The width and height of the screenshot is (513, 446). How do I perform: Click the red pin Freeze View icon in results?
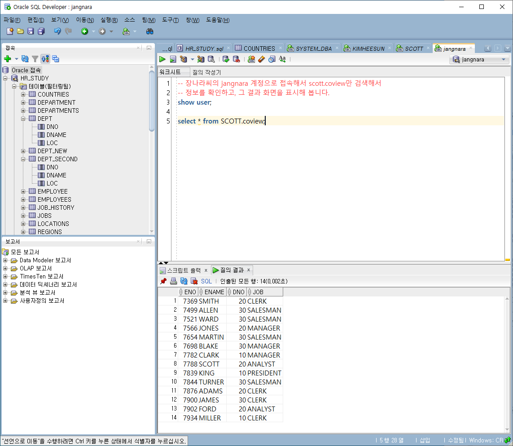coord(163,281)
